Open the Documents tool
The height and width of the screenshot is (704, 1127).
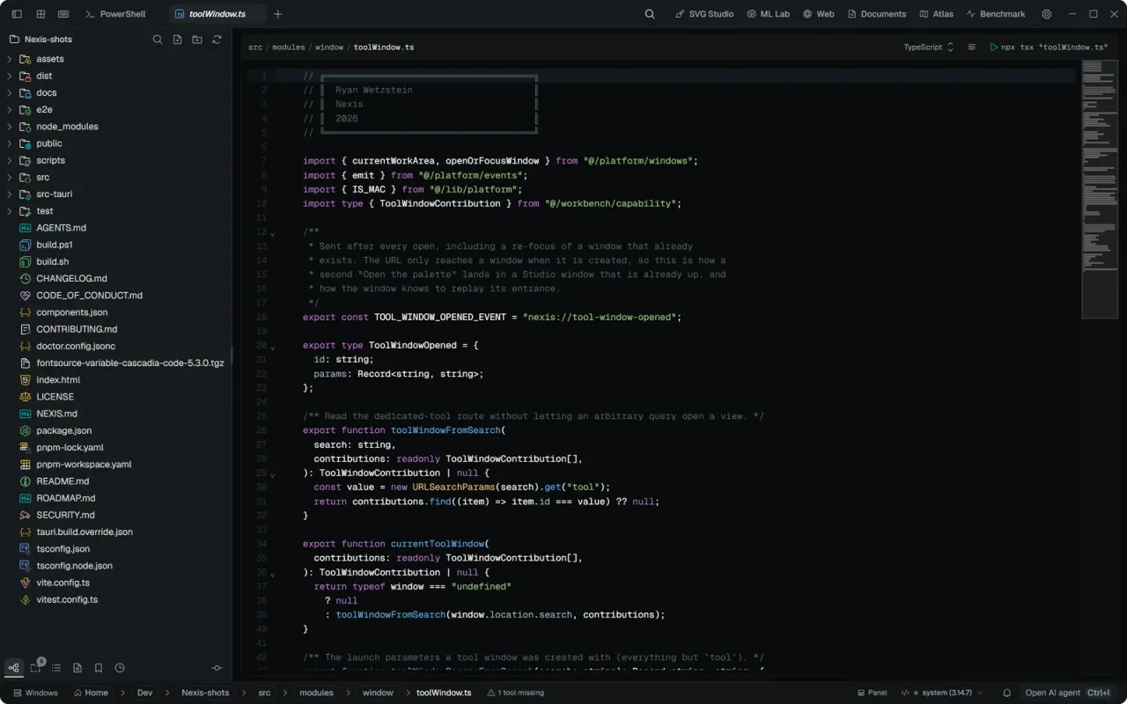tap(876, 14)
